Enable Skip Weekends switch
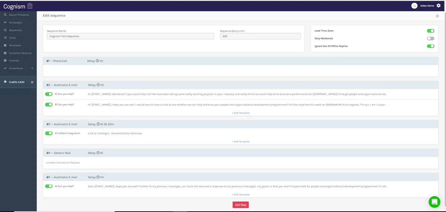The image size is (446, 212). click(x=430, y=39)
